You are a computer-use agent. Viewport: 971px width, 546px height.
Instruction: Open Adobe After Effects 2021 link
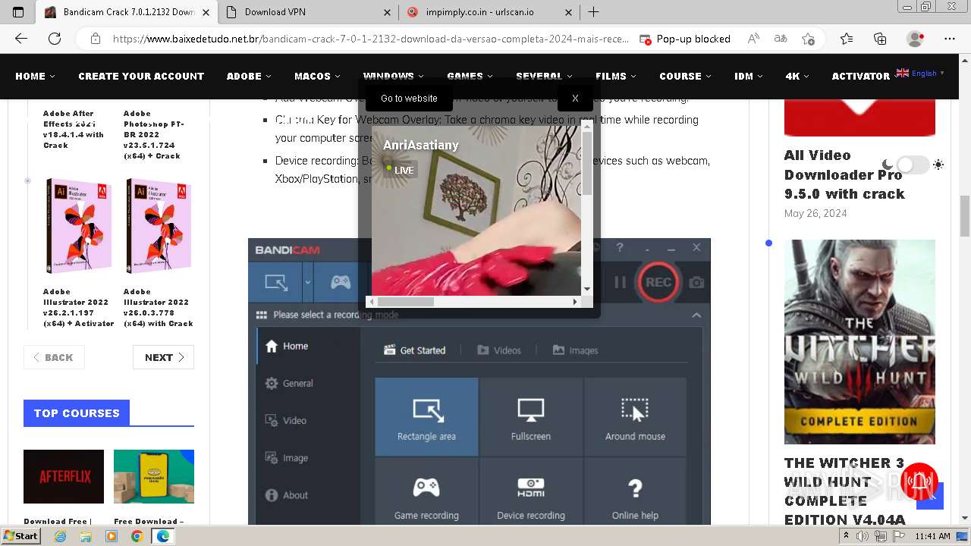click(74, 129)
